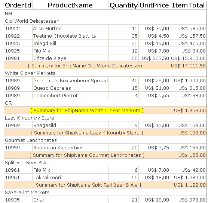Click the ItemTotal column header
Viewport: 211px width, 203px height.
click(x=188, y=5)
